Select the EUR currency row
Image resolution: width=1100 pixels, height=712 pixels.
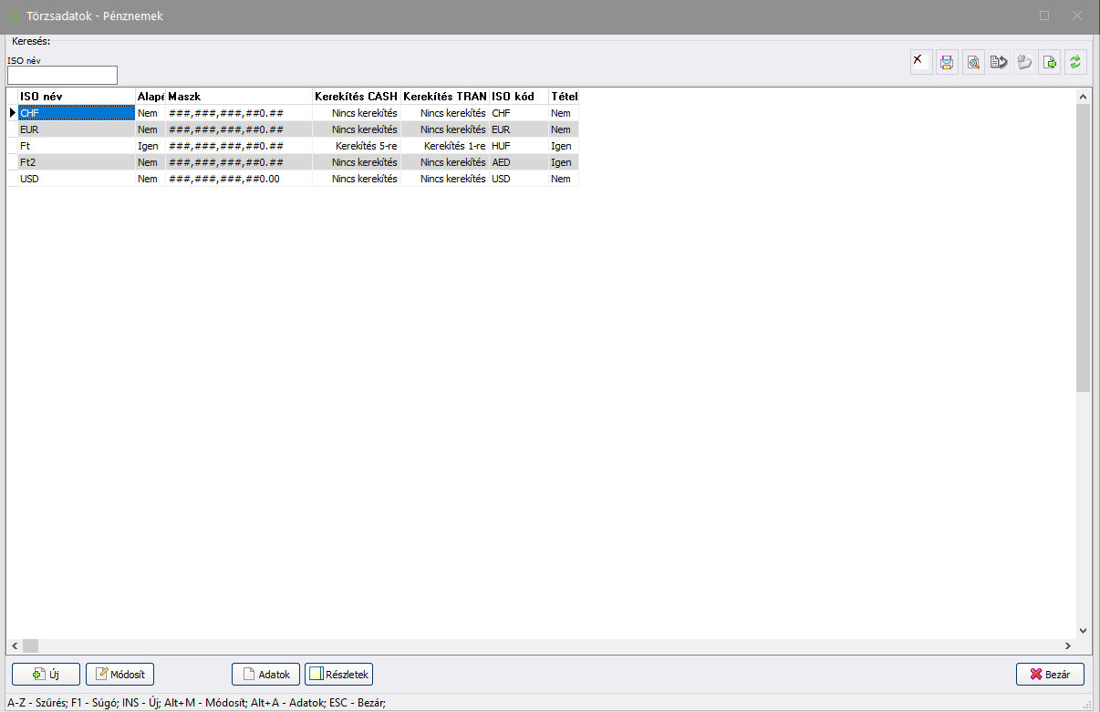(x=77, y=129)
